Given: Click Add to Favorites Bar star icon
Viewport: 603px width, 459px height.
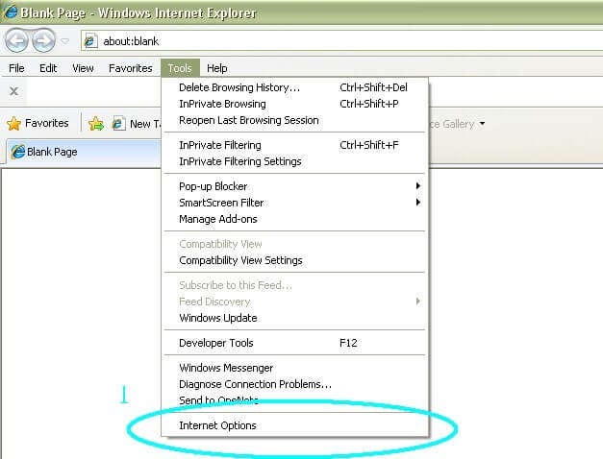Looking at the screenshot, I should tap(96, 123).
